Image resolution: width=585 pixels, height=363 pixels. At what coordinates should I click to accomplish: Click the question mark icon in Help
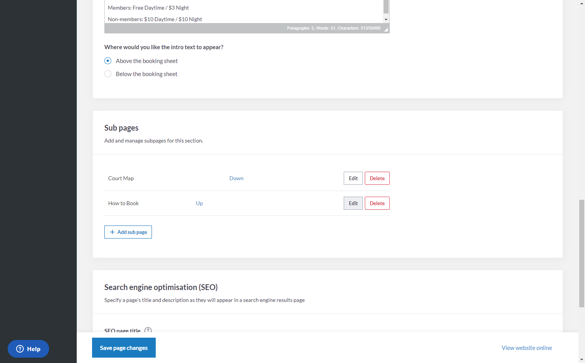click(x=20, y=349)
